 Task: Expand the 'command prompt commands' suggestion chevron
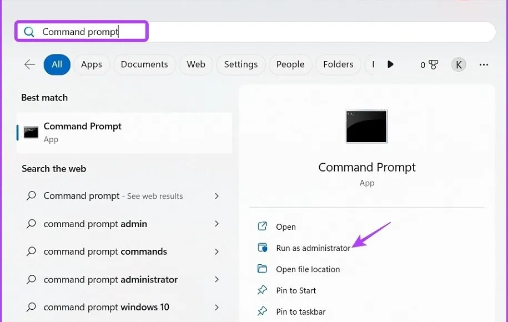[x=217, y=251]
